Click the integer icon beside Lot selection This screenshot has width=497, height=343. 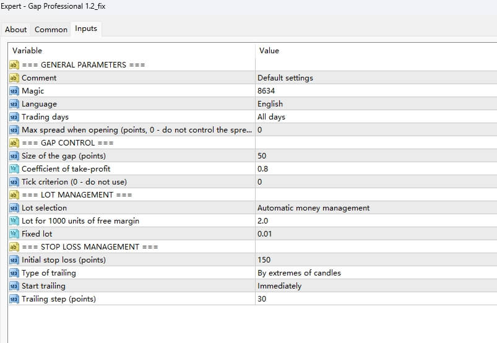[x=14, y=208]
